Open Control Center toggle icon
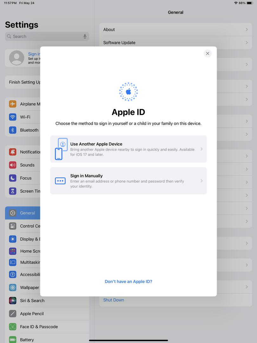This screenshot has width=257, height=343. click(x=13, y=226)
